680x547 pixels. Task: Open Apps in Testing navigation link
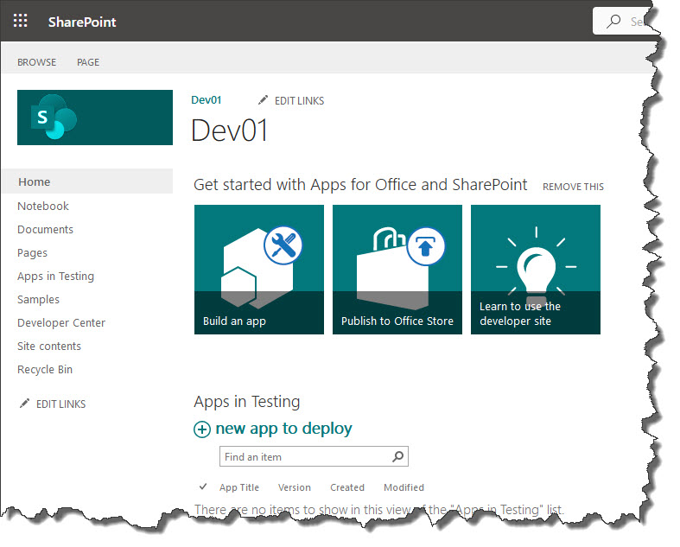55,277
